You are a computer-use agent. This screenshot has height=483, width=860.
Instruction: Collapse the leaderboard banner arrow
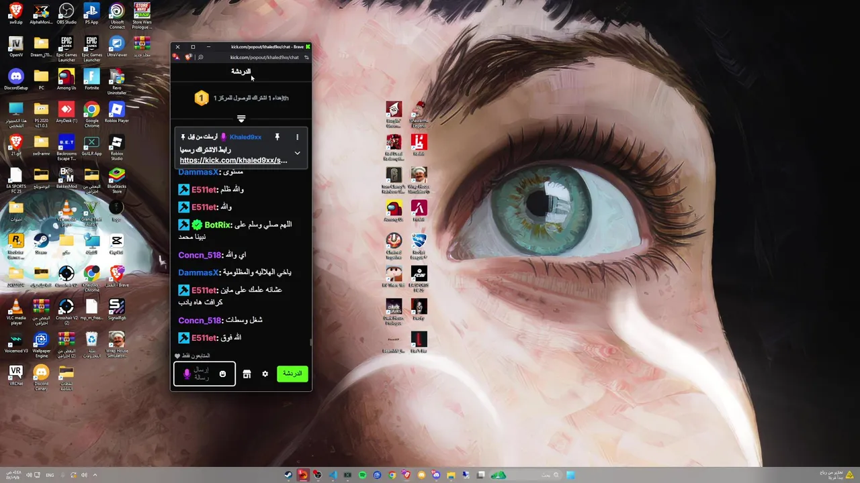point(241,119)
